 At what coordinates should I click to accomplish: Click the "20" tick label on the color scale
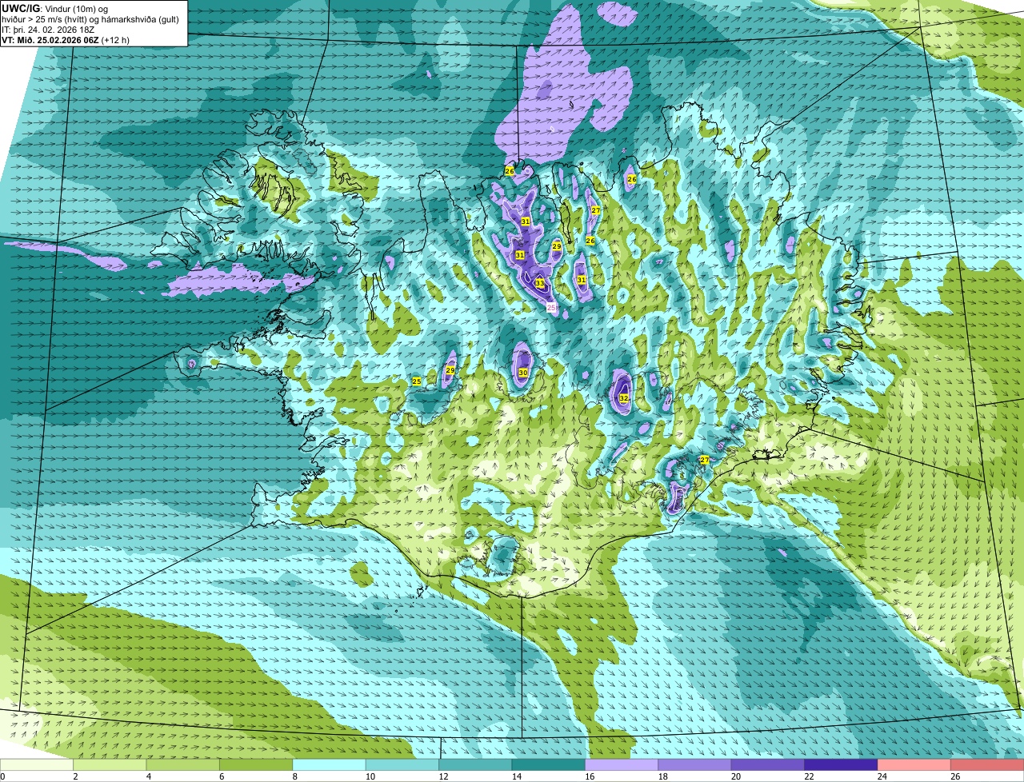point(736,776)
